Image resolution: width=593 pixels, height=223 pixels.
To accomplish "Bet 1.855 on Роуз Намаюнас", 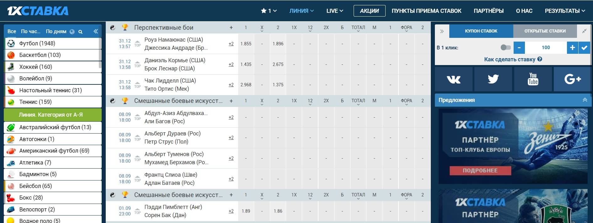I will click(x=246, y=44).
